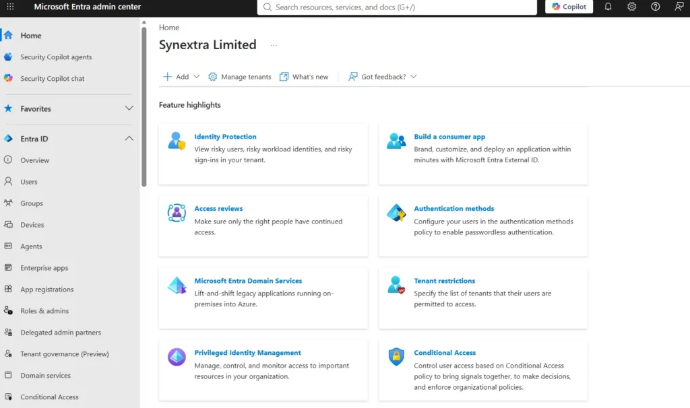Open Overview in the sidebar

click(x=35, y=160)
